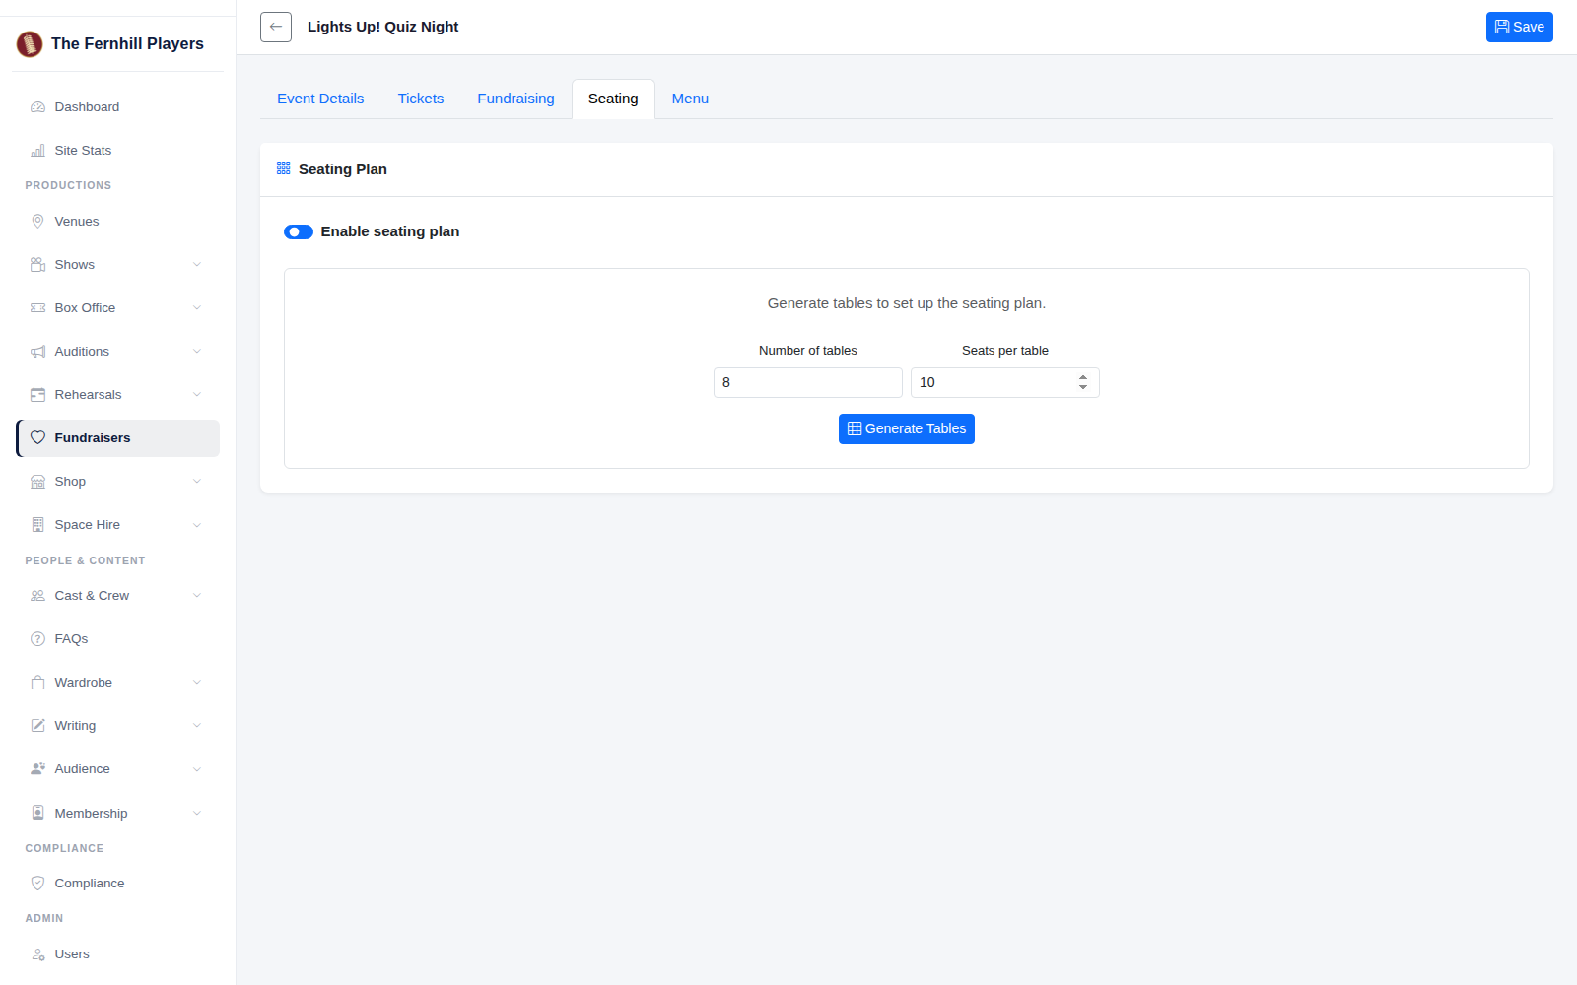The width and height of the screenshot is (1577, 985).
Task: Expand the Wardrobe chevron
Action: coord(197,683)
